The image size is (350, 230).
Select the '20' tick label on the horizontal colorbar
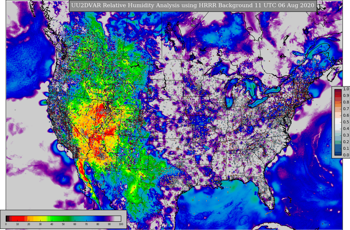(29, 224)
